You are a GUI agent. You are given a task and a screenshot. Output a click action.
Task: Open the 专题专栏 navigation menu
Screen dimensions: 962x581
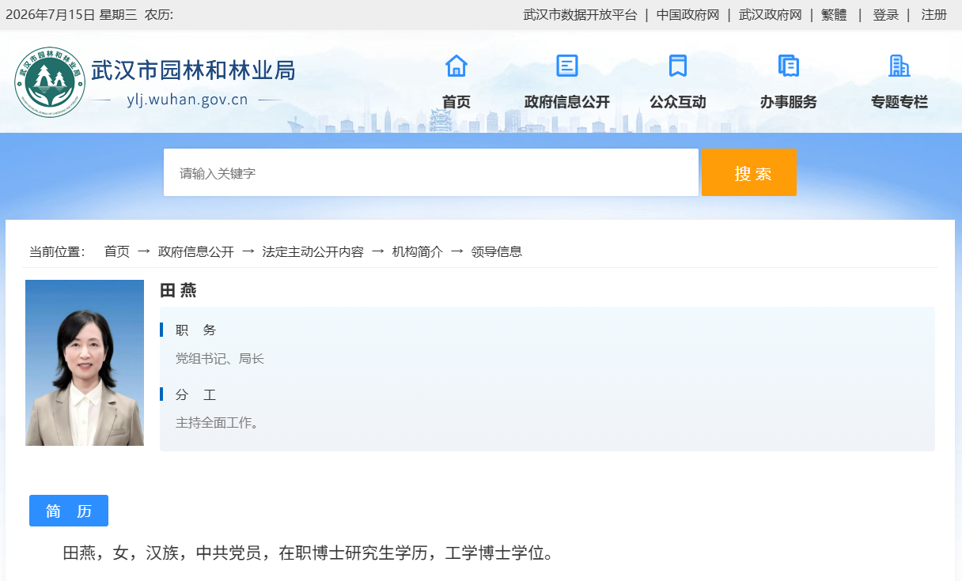point(900,102)
